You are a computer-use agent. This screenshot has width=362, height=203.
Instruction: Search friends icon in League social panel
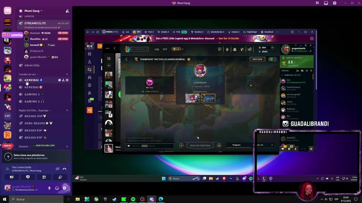311,70
